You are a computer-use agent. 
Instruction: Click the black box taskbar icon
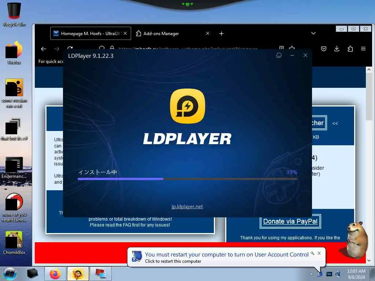pyautogui.click(x=32, y=274)
